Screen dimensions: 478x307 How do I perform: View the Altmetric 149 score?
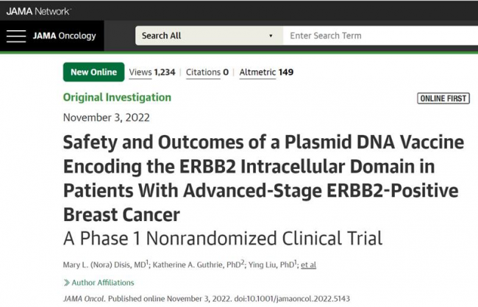(266, 73)
